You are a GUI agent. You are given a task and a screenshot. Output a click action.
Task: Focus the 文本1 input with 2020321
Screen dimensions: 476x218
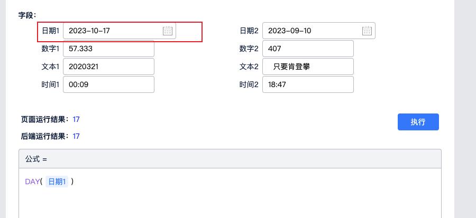point(108,67)
